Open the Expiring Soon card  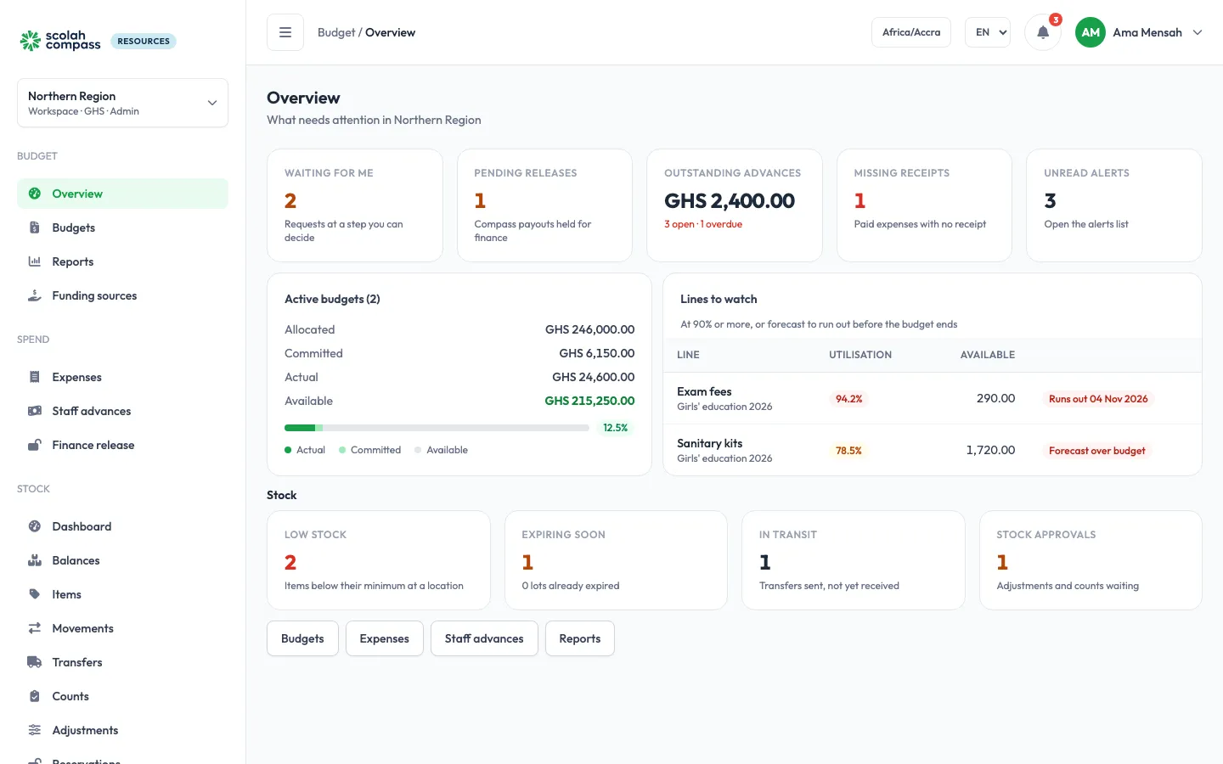coord(616,560)
